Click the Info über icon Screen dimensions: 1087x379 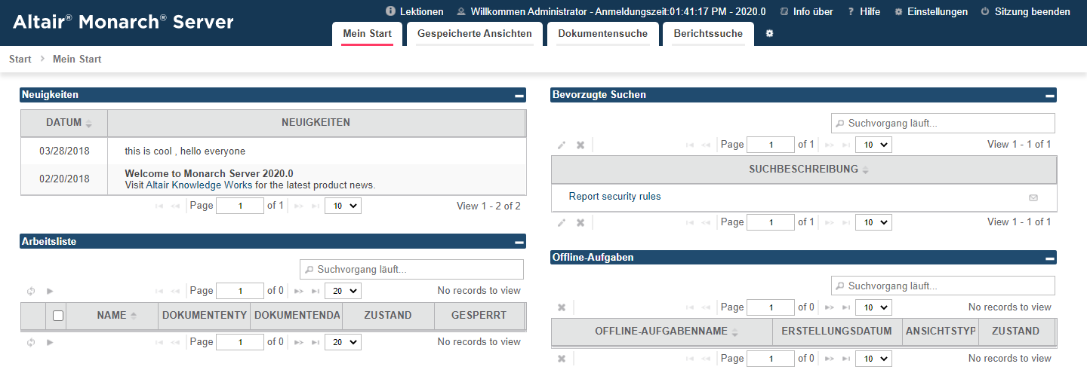point(784,12)
